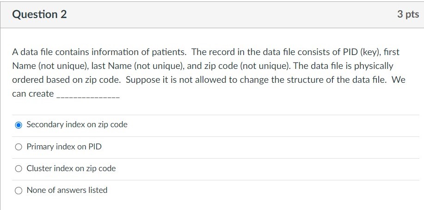This screenshot has height=210, width=424.
Task: Click the "Cluster index on zip code" answer label
Action: pyautogui.click(x=71, y=168)
